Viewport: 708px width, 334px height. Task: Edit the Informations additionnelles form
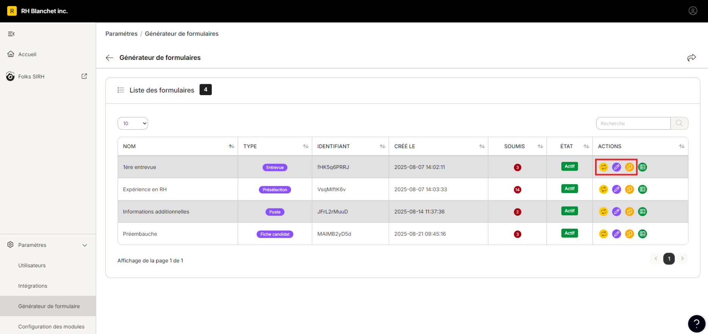click(617, 212)
